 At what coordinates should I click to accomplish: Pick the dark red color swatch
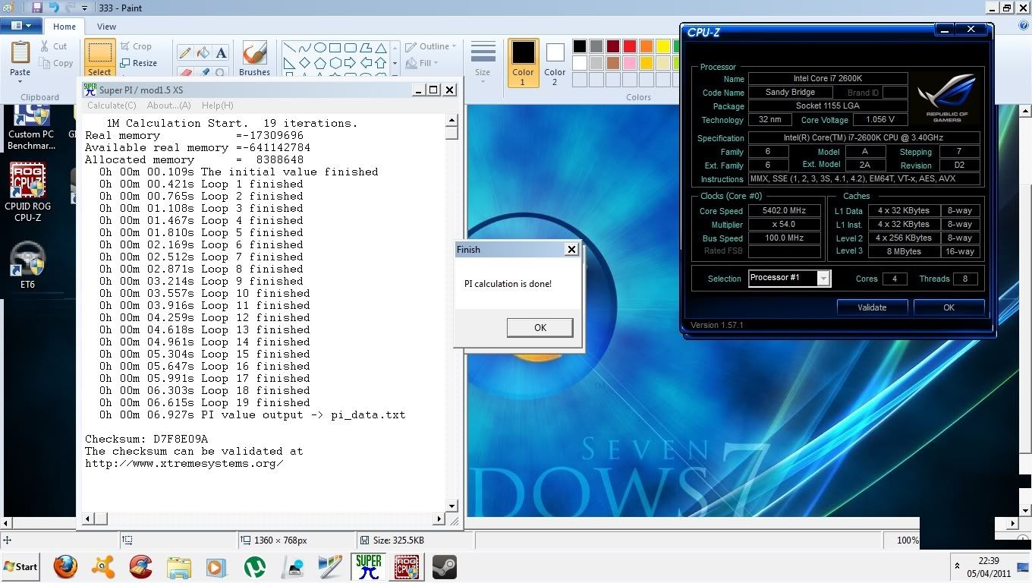pos(612,46)
